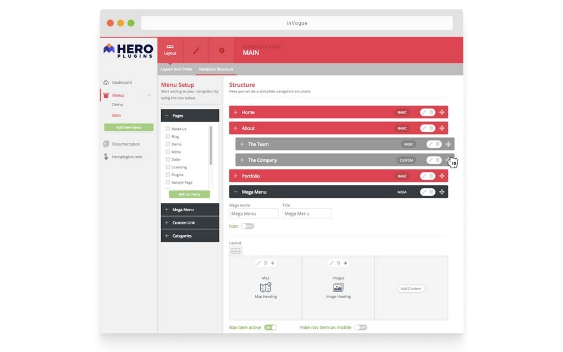The image size is (563, 352).
Task: Select the Layout column grid icon
Action: pos(235,251)
